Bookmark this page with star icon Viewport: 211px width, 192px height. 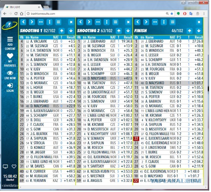[172, 13]
